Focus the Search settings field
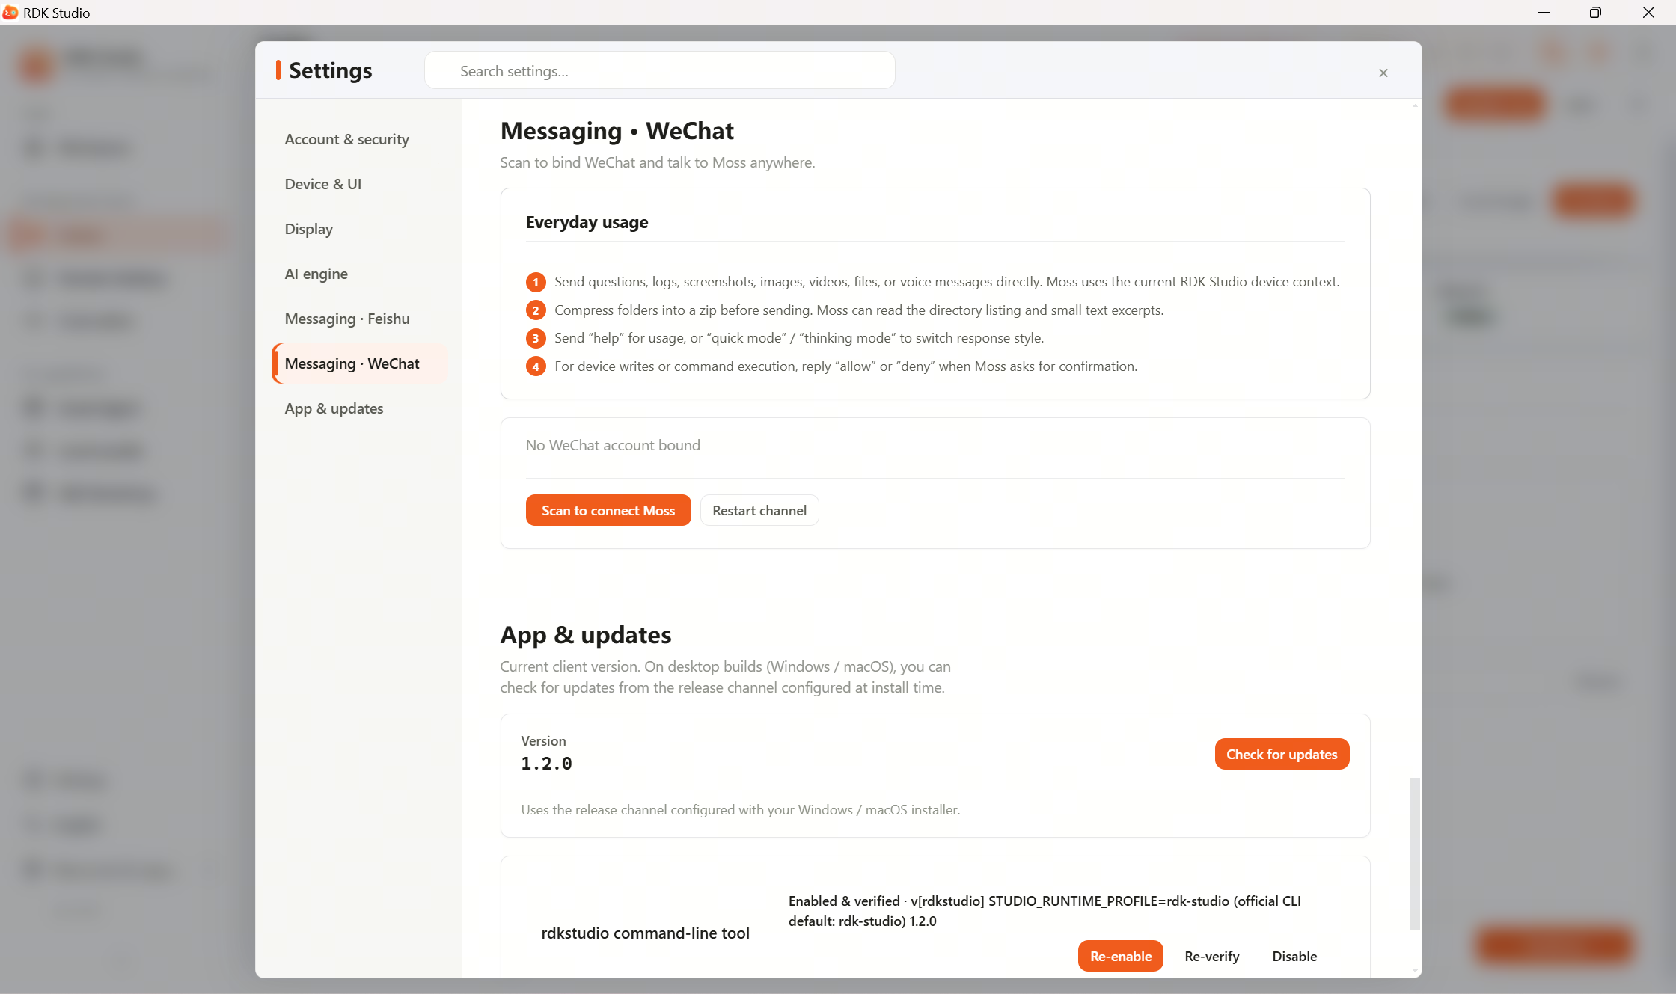This screenshot has width=1676, height=994. (x=659, y=71)
